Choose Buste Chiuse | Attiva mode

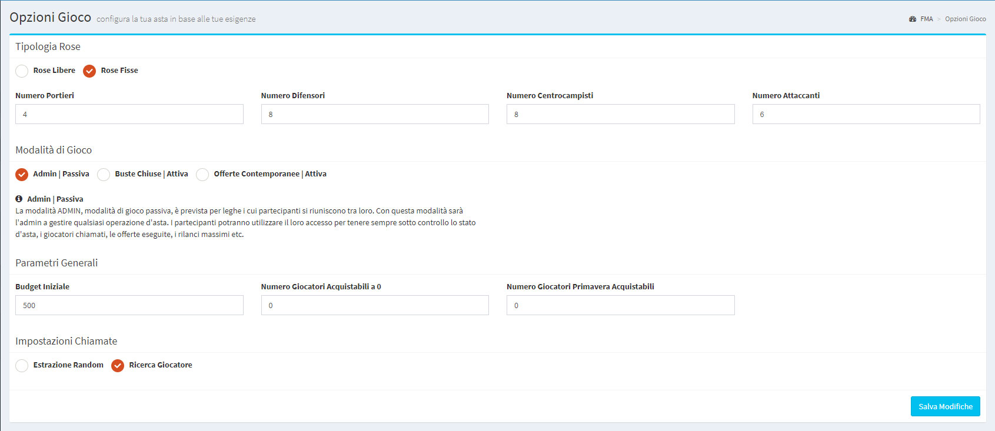[x=104, y=175]
